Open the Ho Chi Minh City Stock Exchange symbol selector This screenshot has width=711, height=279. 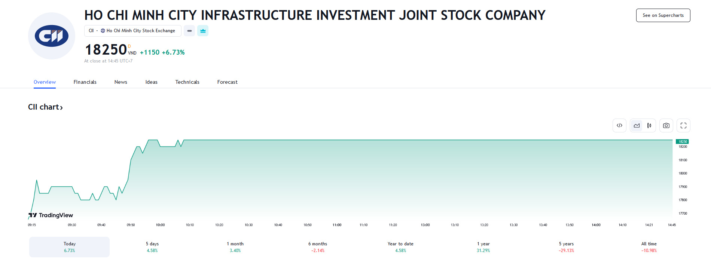[x=132, y=31]
